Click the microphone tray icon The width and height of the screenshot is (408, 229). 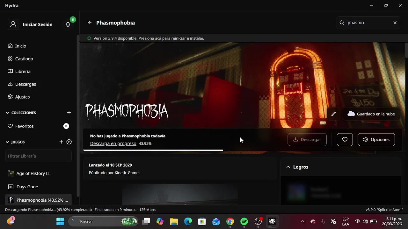point(323,221)
